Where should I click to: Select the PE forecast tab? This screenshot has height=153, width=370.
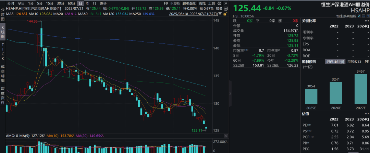click(367, 62)
